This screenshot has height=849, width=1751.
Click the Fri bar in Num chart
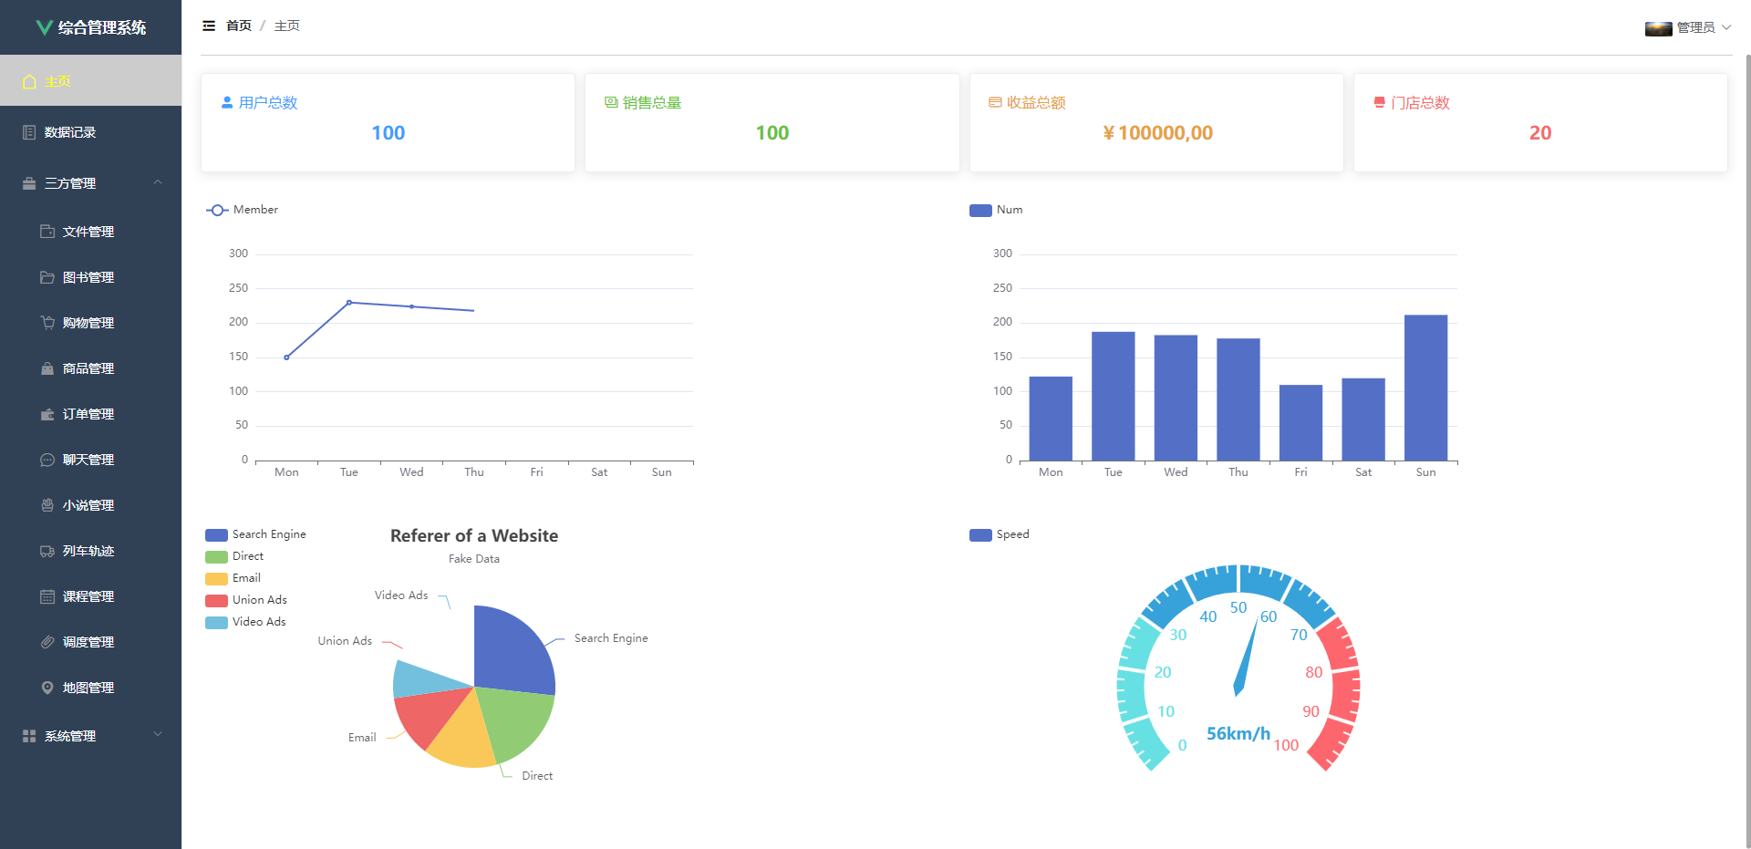click(1300, 423)
